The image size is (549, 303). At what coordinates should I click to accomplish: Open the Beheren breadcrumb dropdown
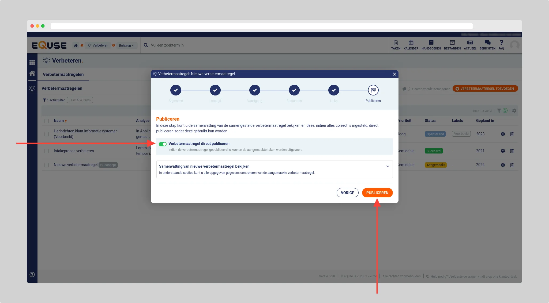126,45
